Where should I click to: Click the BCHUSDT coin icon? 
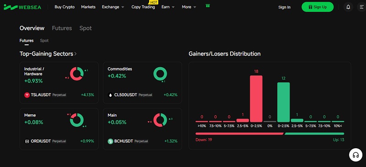tap(110, 141)
